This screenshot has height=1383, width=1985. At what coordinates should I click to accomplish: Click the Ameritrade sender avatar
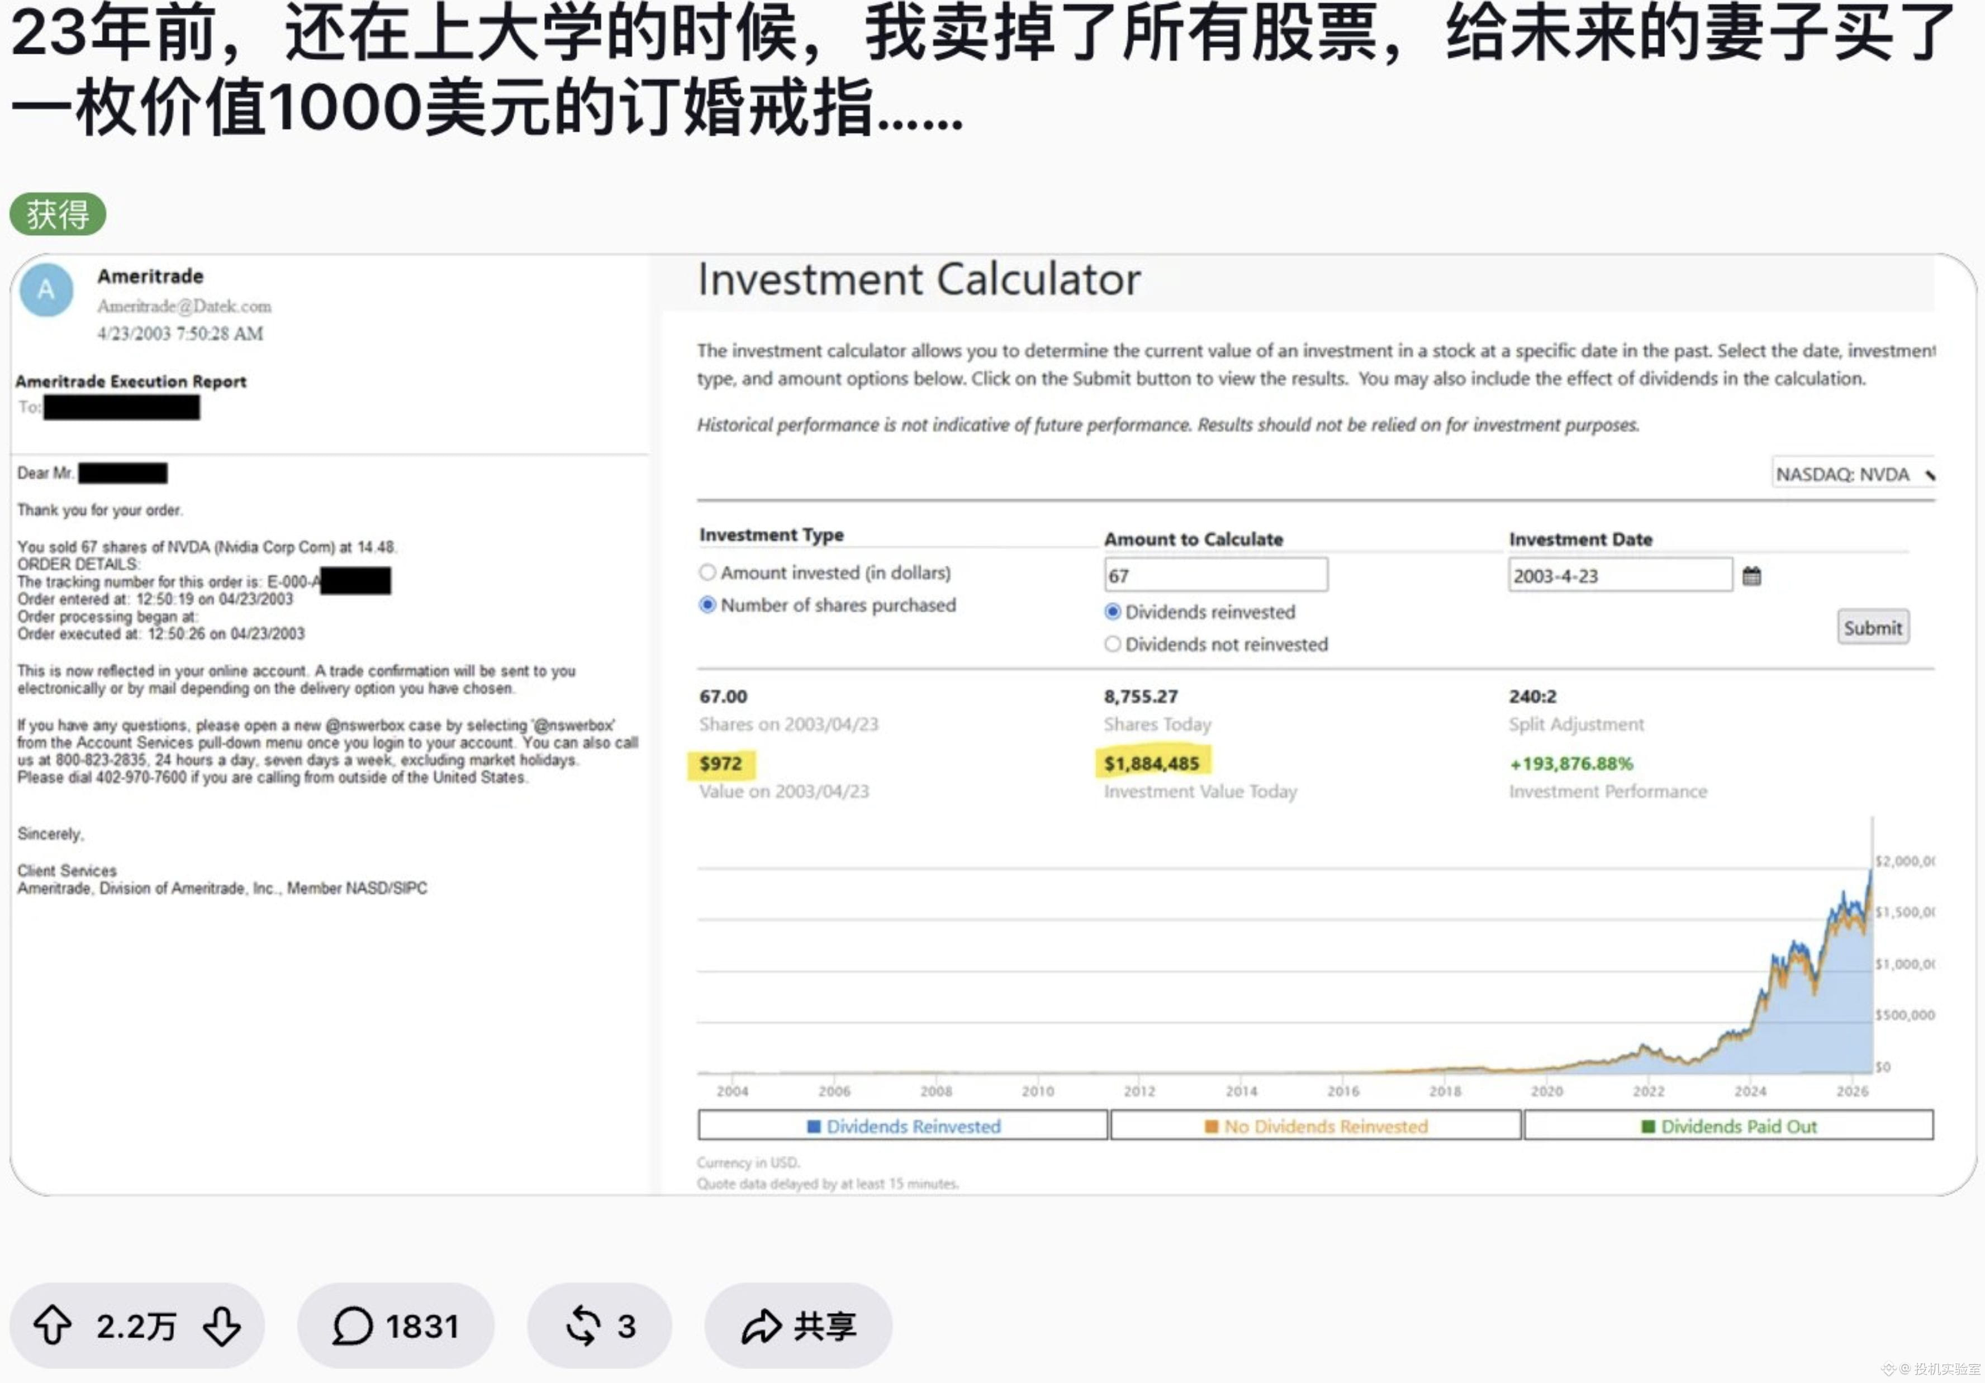coord(46,289)
